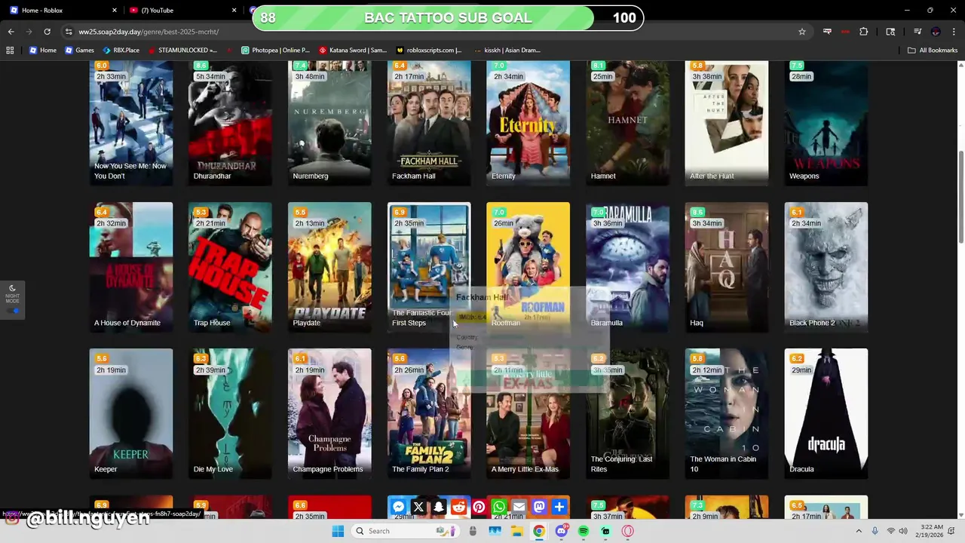Open the All Bookmarks folder
965x543 pixels.
[x=933, y=51]
